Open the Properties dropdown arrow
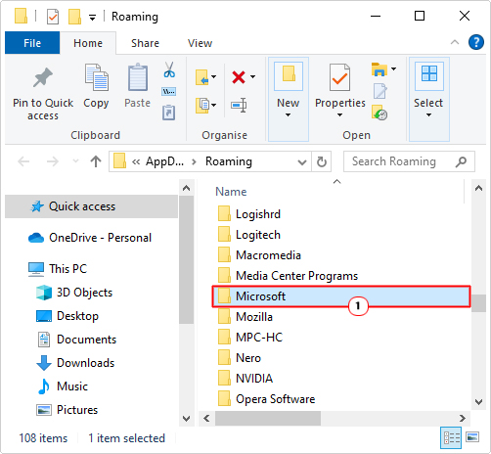 339,114
